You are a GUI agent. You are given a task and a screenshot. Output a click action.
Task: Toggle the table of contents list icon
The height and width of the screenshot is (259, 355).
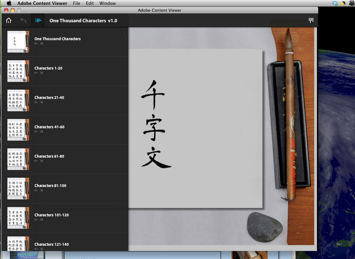point(38,21)
